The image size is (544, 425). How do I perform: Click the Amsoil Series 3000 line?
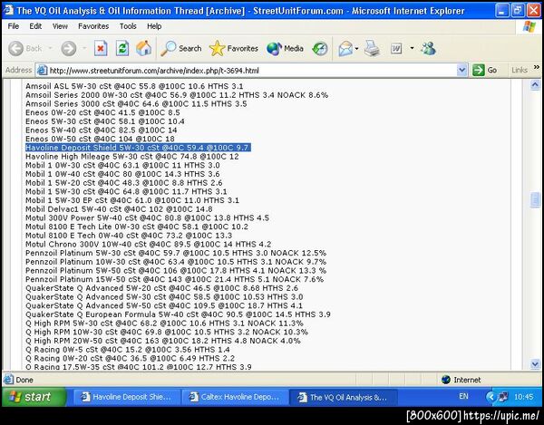136,103
